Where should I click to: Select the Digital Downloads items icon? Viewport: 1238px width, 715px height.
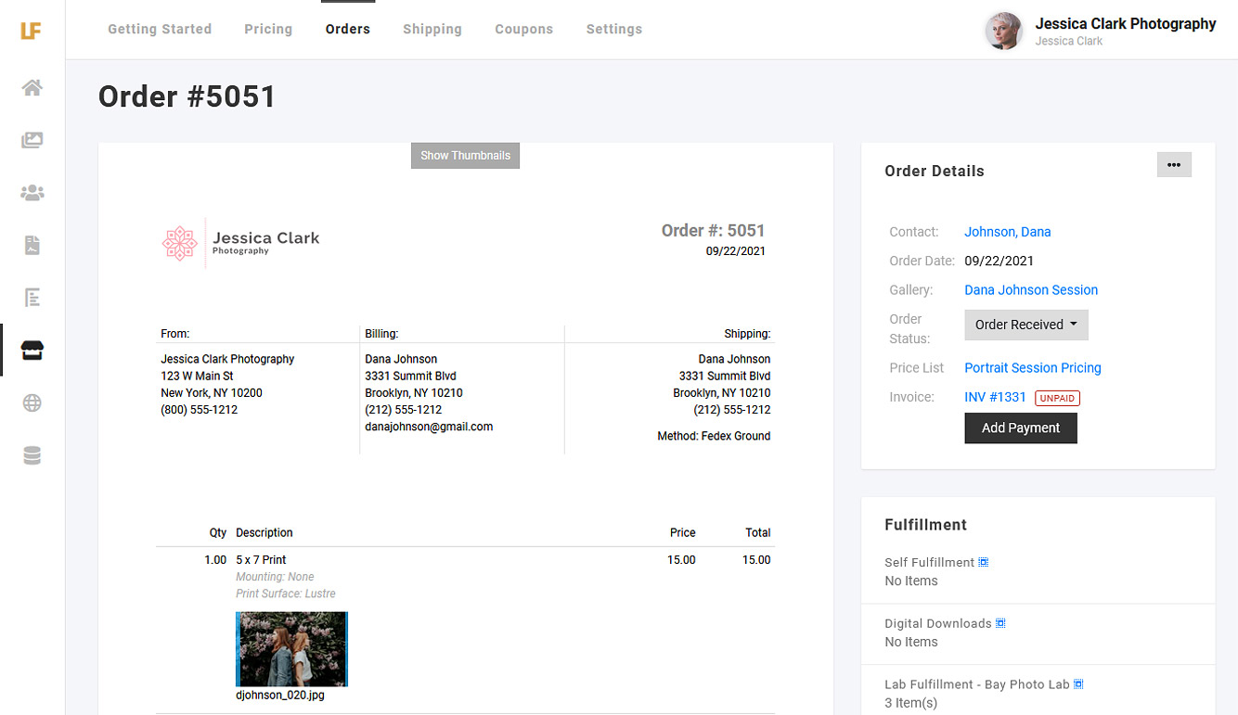[1000, 623]
